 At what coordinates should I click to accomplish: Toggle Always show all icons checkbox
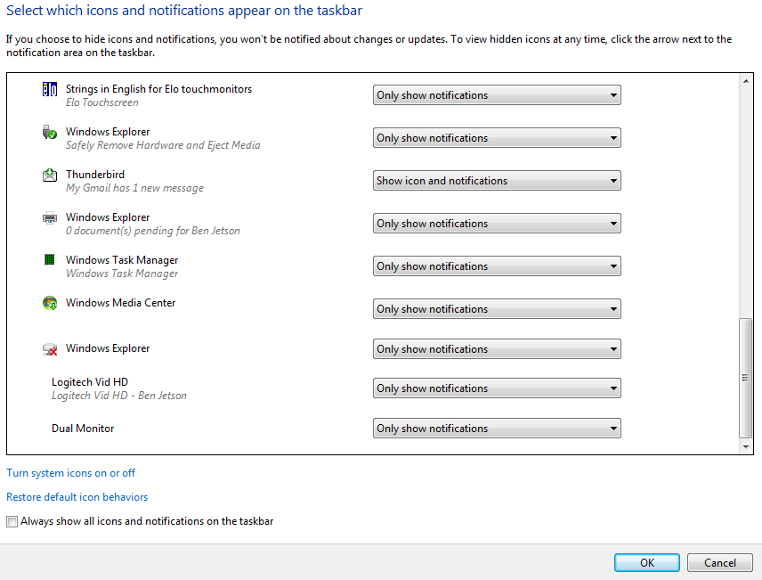(x=12, y=521)
